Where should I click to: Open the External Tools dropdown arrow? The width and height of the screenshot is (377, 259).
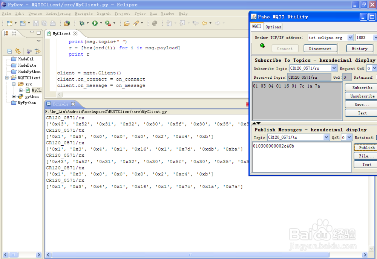(114, 23)
